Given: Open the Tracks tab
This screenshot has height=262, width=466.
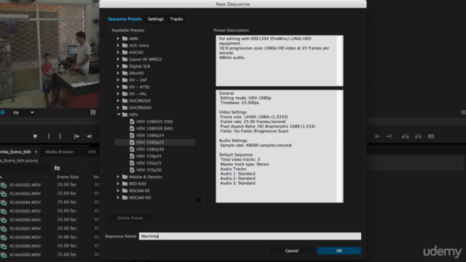Looking at the screenshot, I should click(176, 19).
